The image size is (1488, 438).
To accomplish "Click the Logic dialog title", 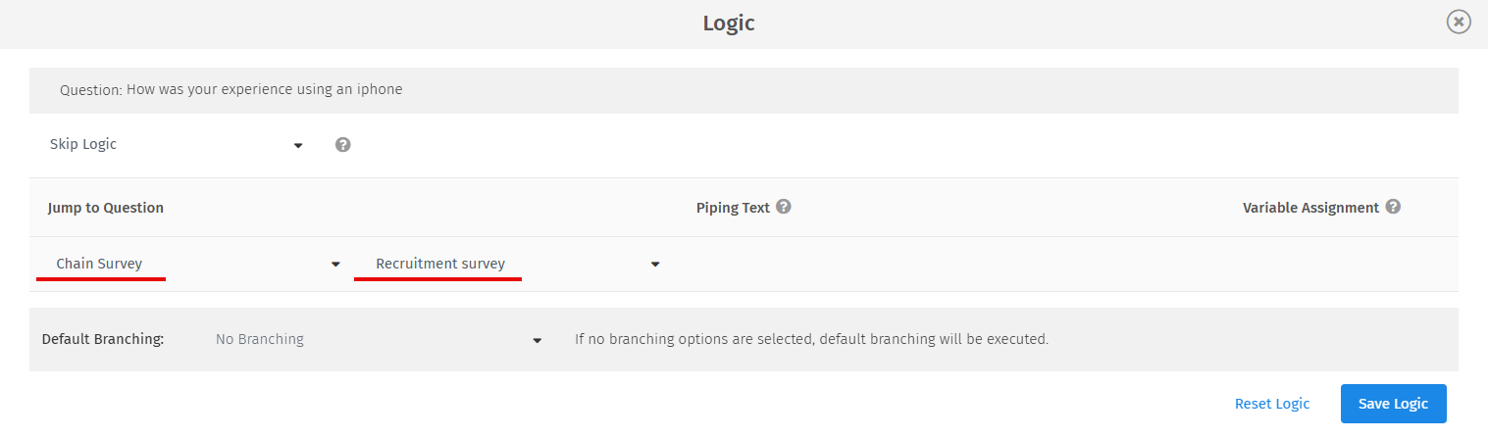I will click(729, 23).
